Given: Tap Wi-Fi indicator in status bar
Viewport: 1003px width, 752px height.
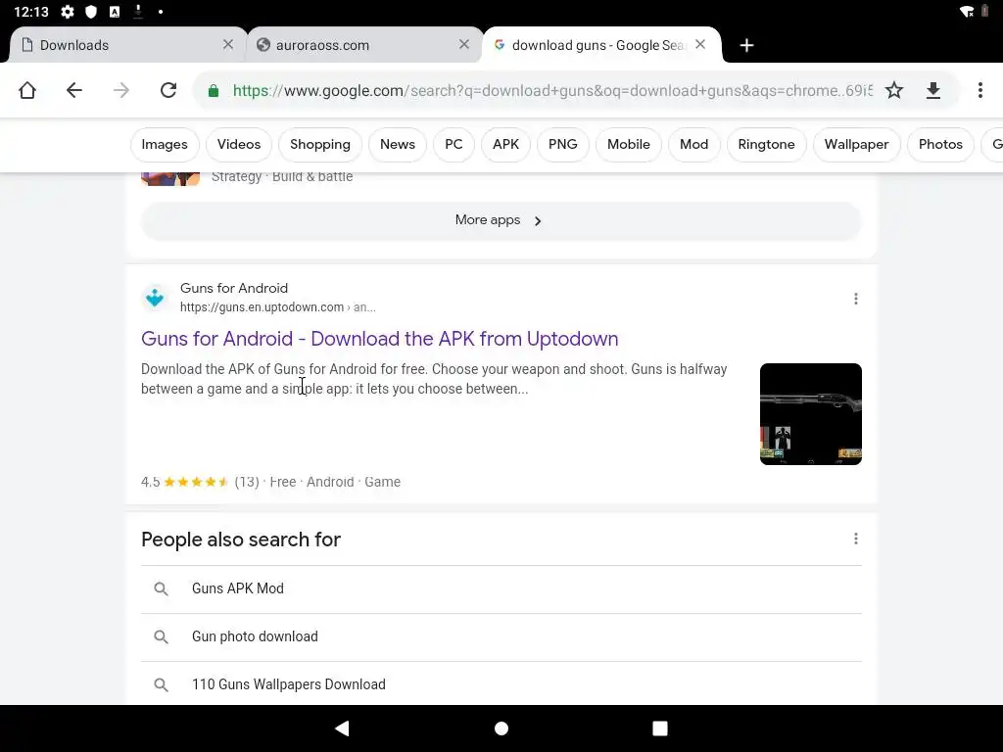Looking at the screenshot, I should [967, 12].
